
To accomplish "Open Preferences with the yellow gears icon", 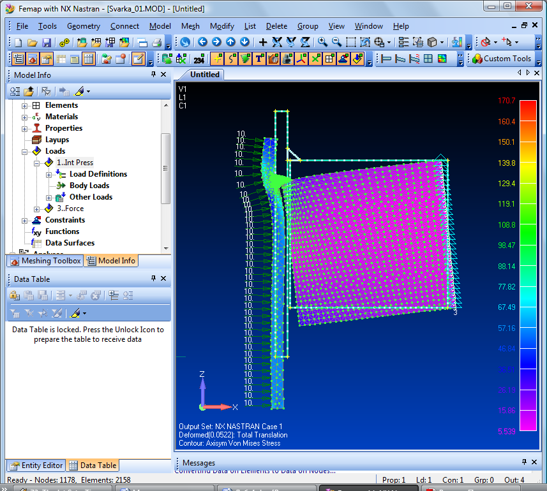I will [64, 43].
